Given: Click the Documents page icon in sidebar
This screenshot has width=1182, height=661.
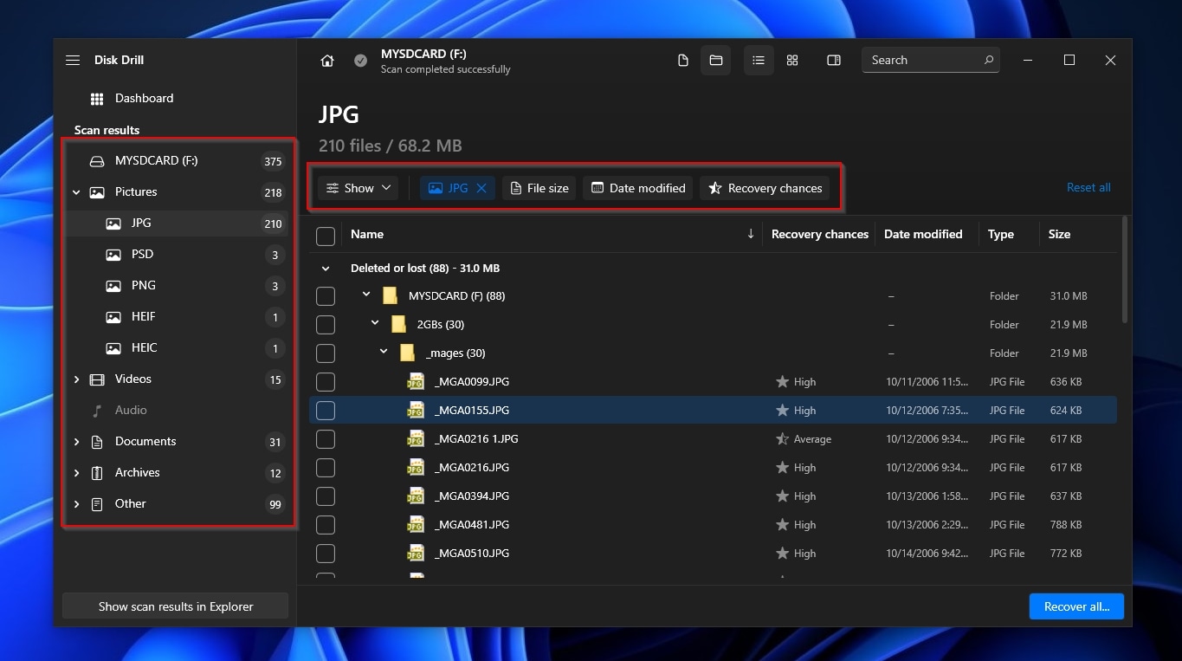Looking at the screenshot, I should click(98, 442).
